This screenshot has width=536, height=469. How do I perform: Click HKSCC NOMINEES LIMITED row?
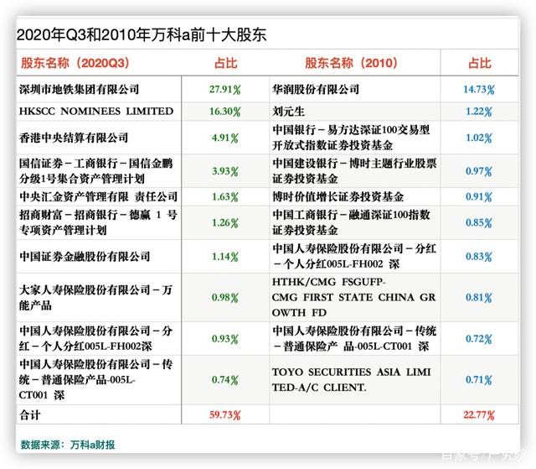(x=96, y=112)
